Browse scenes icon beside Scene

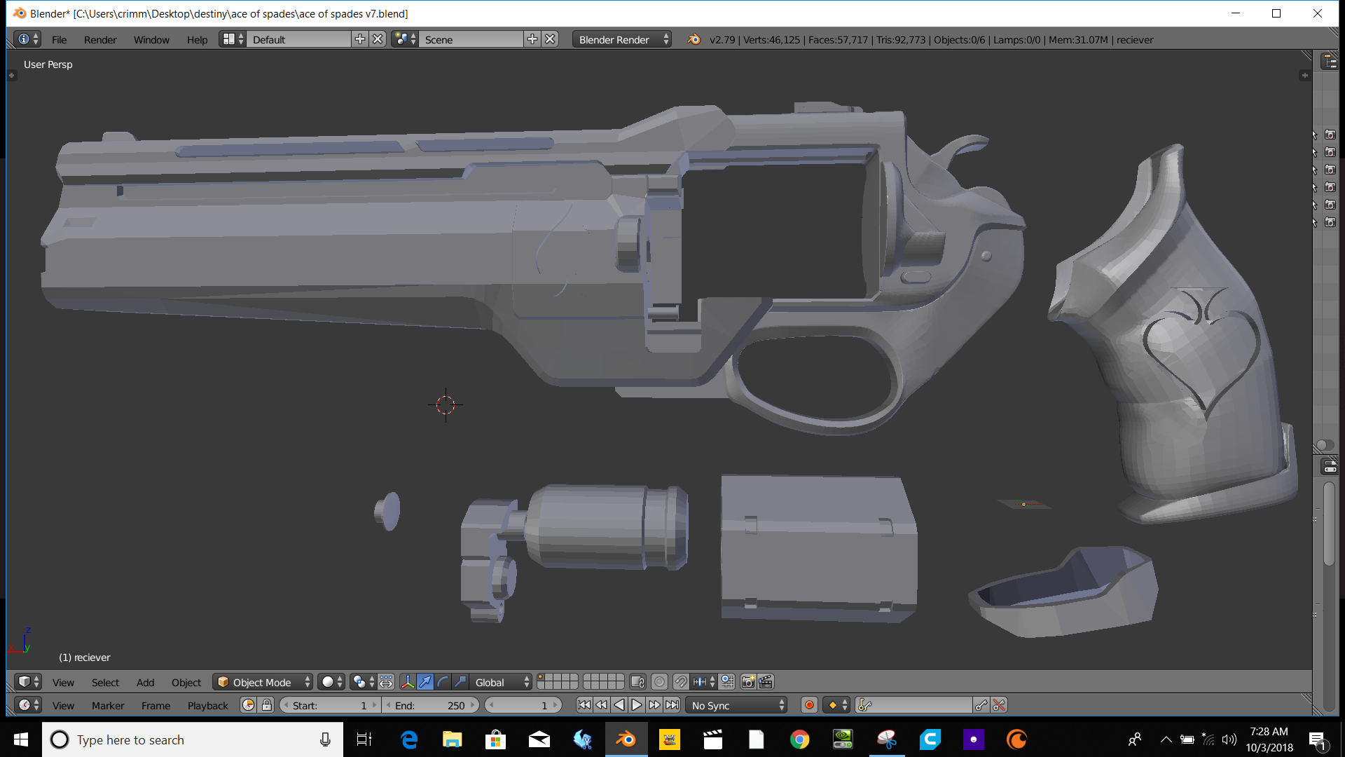405,39
